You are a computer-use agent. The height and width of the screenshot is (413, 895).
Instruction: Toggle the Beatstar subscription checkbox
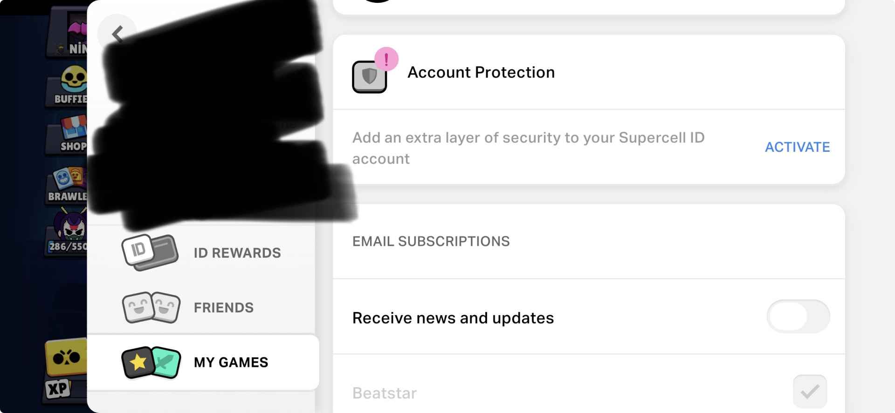click(x=810, y=391)
